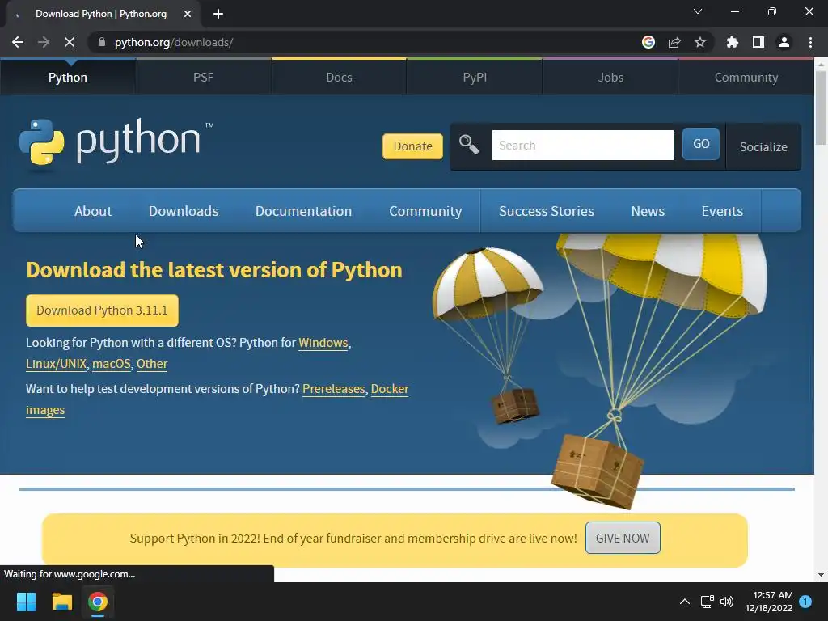Open a new tab with plus icon

[x=218, y=14]
